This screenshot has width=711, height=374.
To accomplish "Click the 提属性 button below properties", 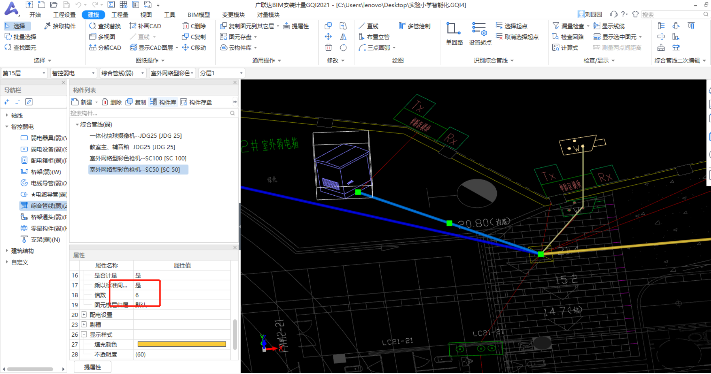I will pos(92,367).
